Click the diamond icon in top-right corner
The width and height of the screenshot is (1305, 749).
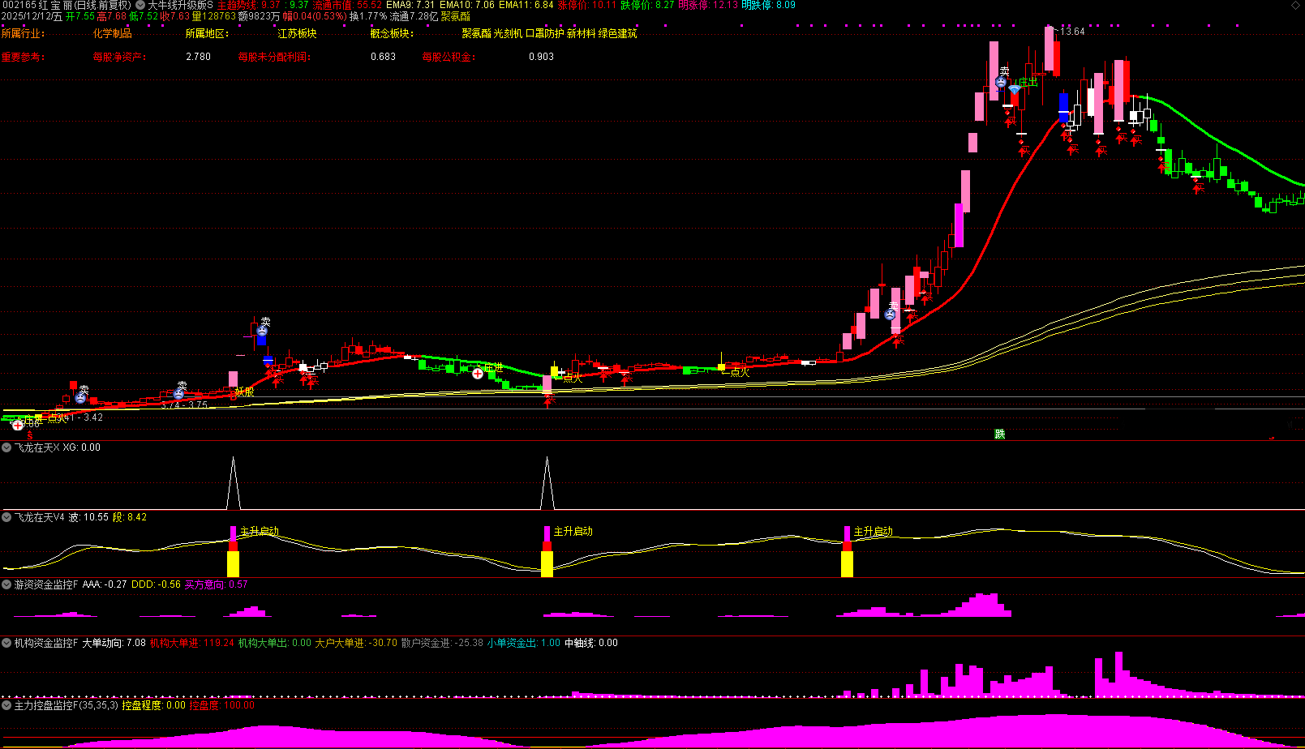[1296, 5]
